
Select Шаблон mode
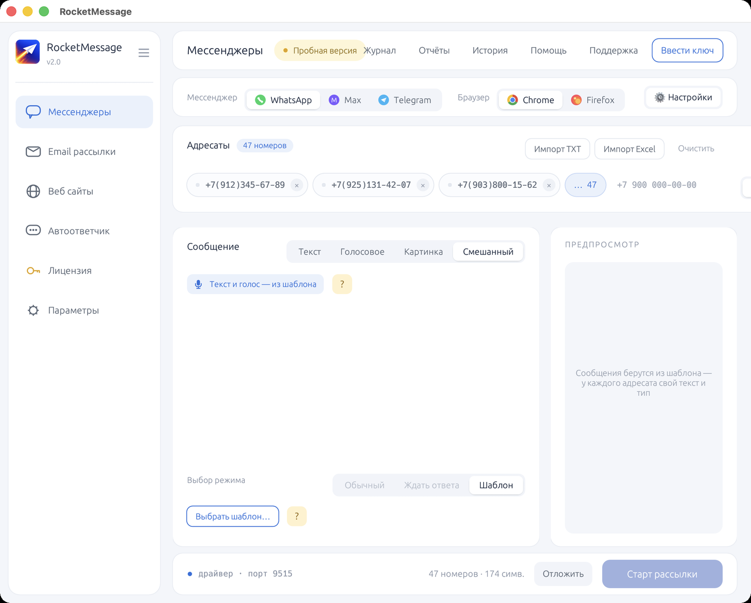pos(496,485)
